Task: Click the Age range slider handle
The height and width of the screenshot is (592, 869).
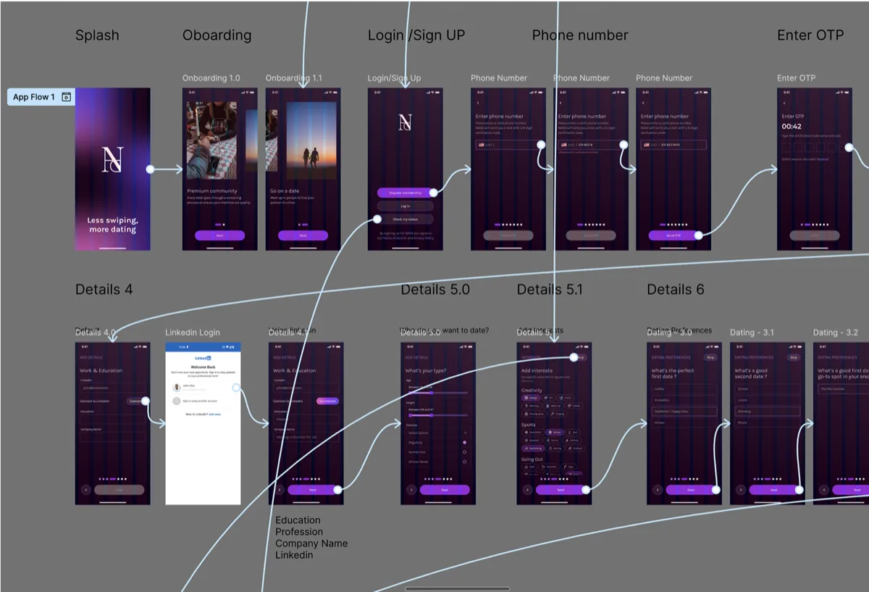Action: click(x=432, y=393)
